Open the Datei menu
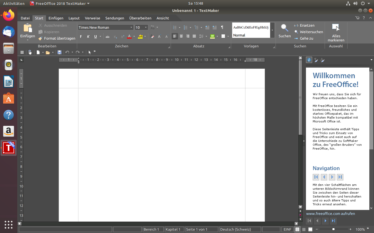The width and height of the screenshot is (374, 233). 25,18
